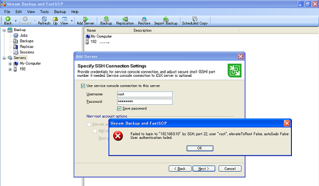
Task: Click the Forward toolbar icon
Action: tap(25, 19)
